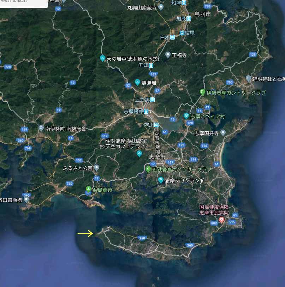Open the 正福寺 temple pin
The width and height of the screenshot is (285, 287).
pos(168,55)
